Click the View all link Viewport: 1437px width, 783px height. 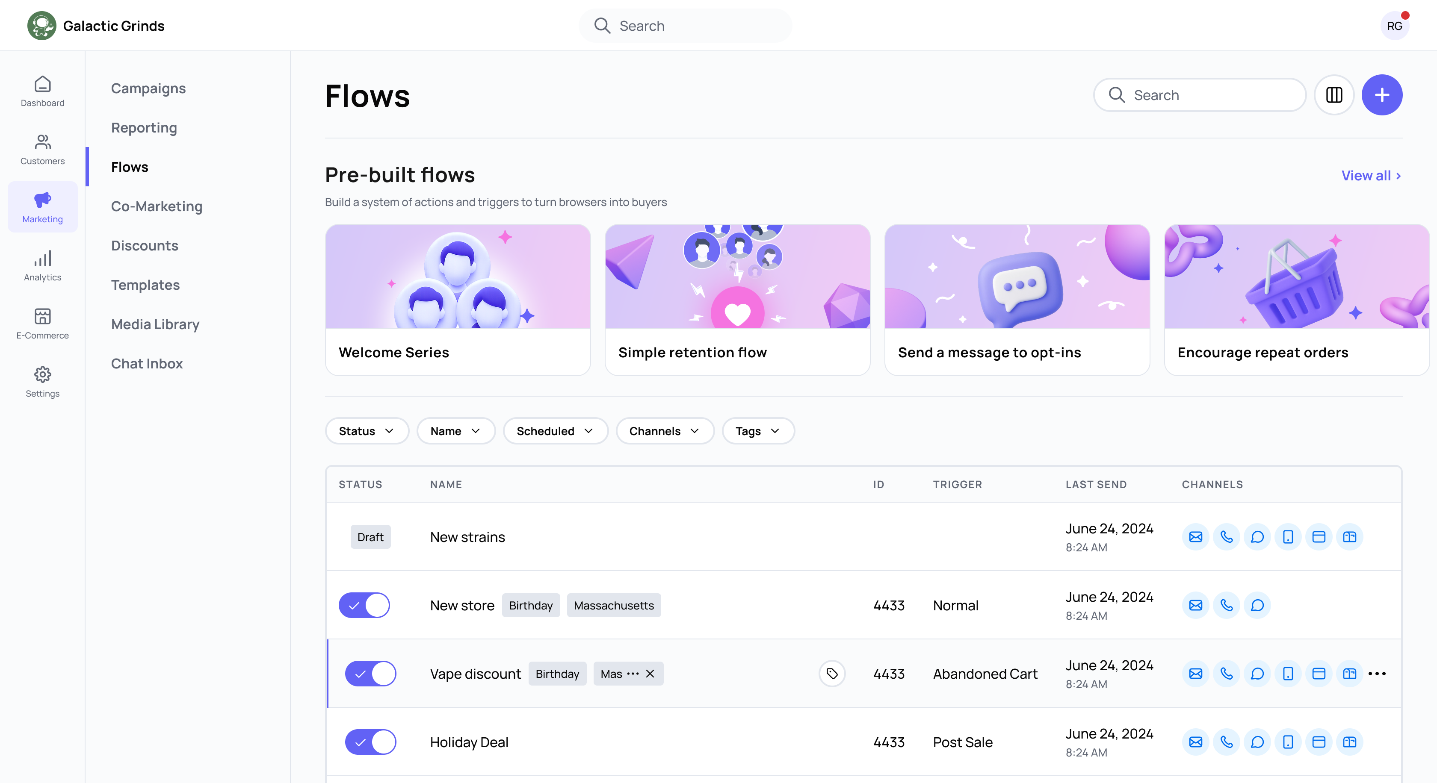1371,176
